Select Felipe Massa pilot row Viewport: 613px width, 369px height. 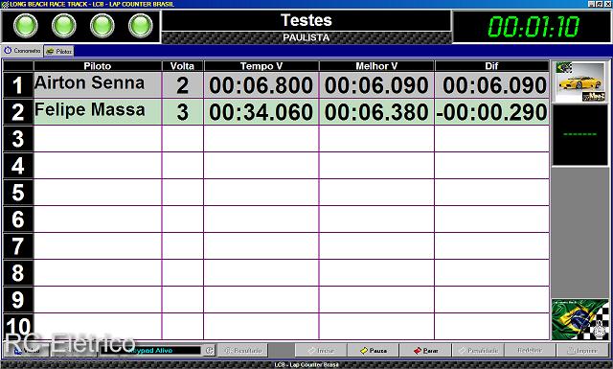pyautogui.click(x=276, y=112)
